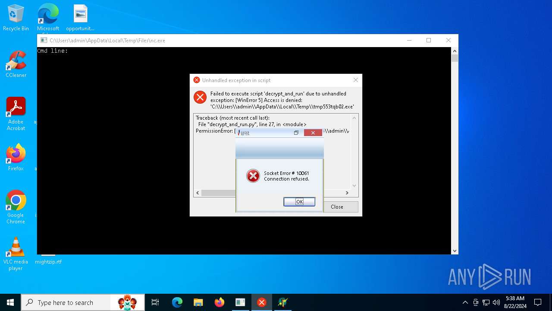Open nc.exe console window system menu icon

[x=44, y=40]
